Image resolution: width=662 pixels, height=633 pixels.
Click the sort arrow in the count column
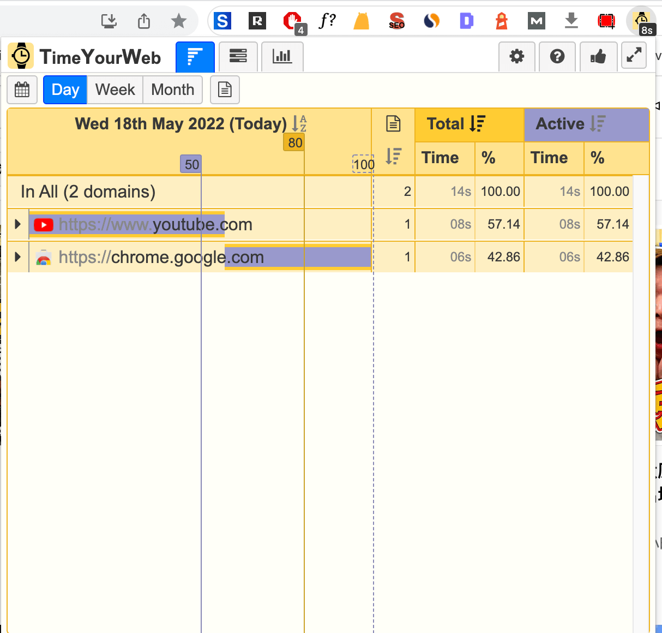(393, 157)
